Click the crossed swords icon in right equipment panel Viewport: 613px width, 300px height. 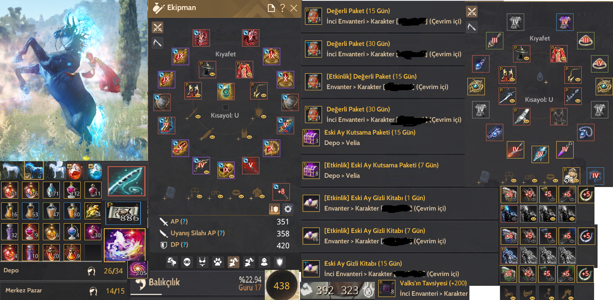pyautogui.click(x=472, y=12)
